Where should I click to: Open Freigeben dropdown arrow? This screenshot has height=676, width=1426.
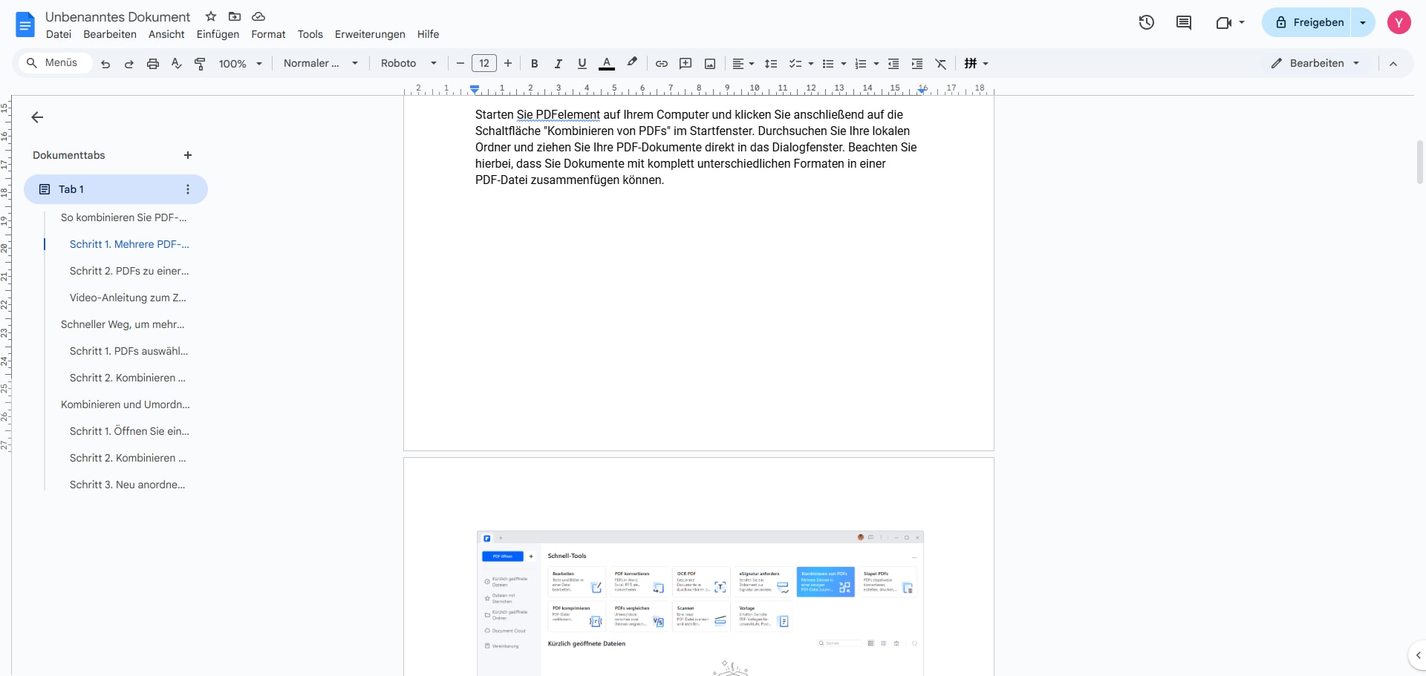1363,22
